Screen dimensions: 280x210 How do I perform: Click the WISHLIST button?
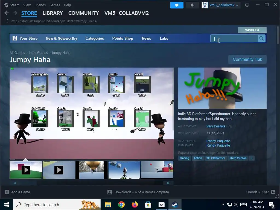(252, 30)
